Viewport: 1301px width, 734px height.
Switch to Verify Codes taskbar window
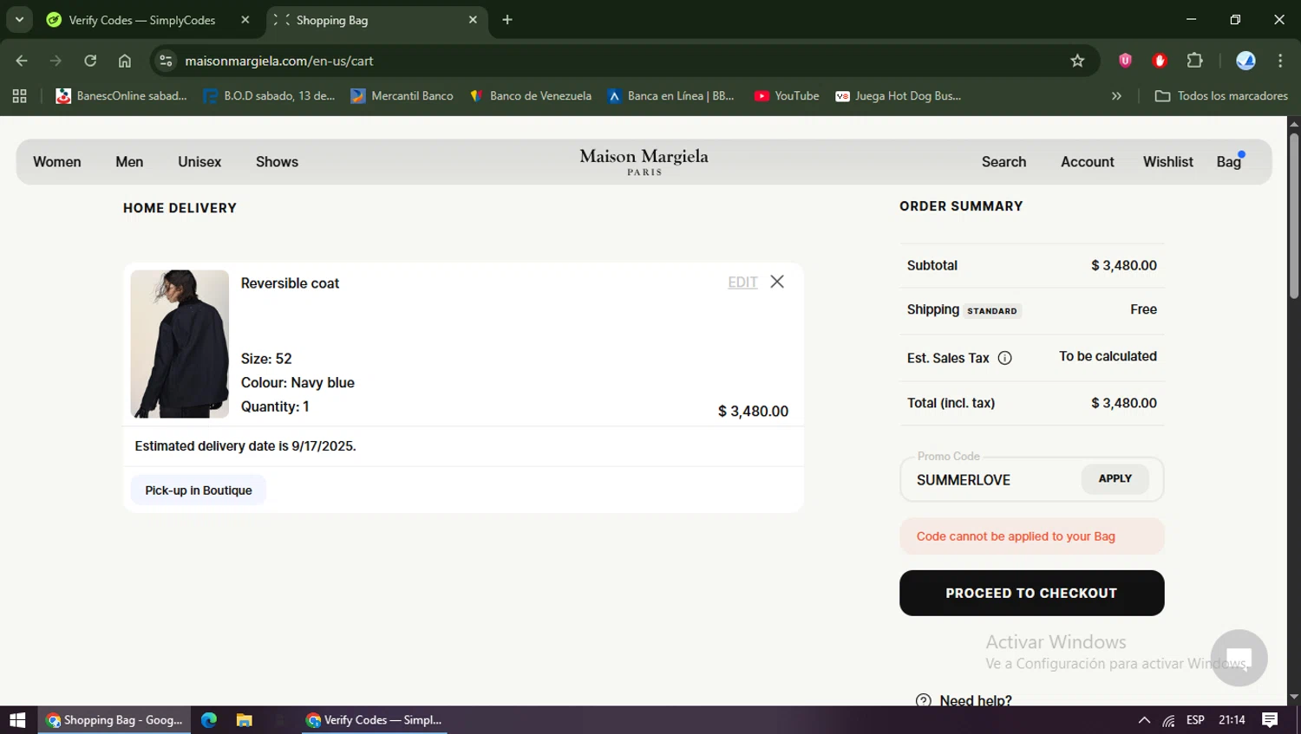coord(374,720)
